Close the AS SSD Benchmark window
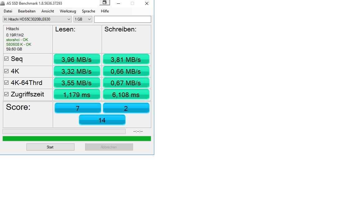This screenshot has height=224, width=359. click(x=147, y=3)
